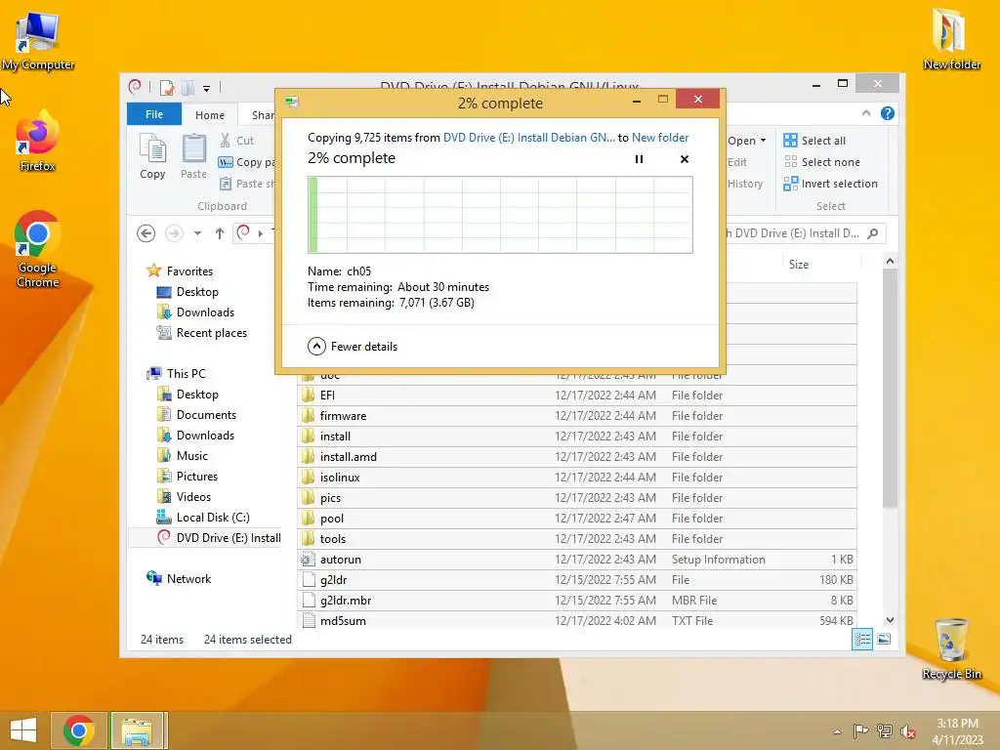Open Pictures in navigation pane
The image size is (1000, 750).
click(x=187, y=477)
